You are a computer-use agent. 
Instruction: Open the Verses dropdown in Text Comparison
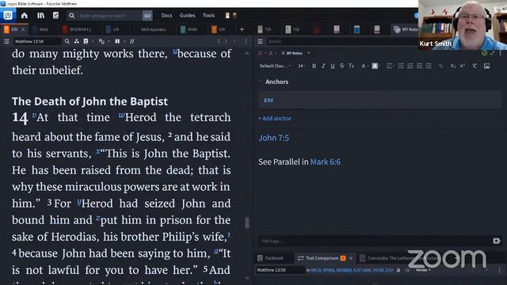click(x=423, y=270)
